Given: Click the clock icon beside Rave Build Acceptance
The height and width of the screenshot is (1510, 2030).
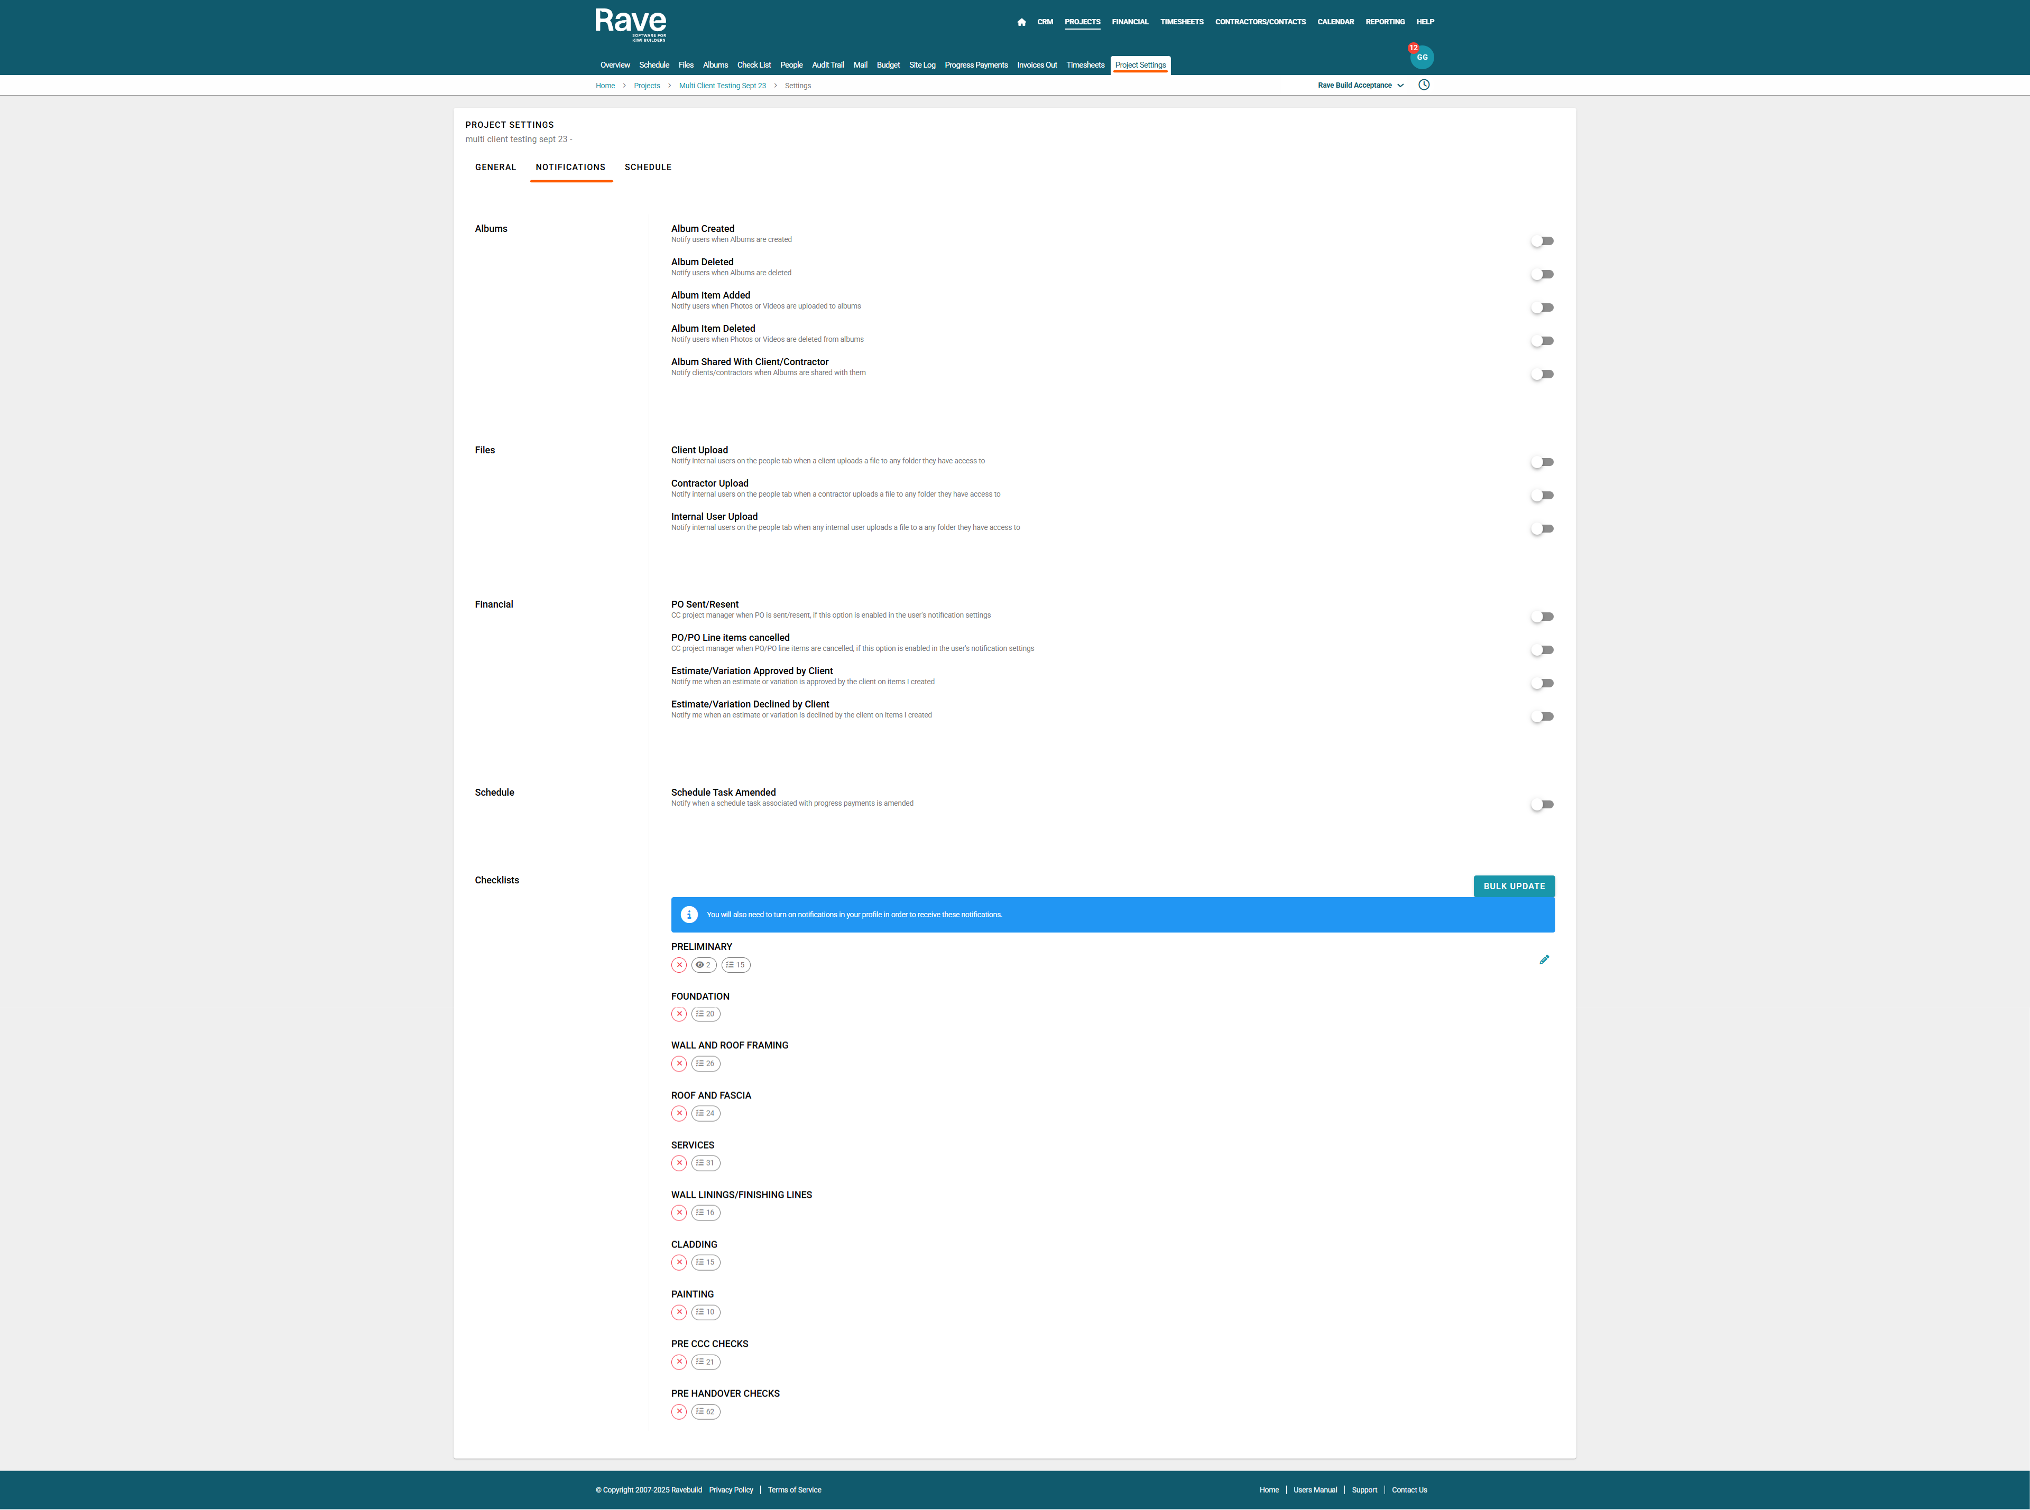Looking at the screenshot, I should tap(1424, 85).
